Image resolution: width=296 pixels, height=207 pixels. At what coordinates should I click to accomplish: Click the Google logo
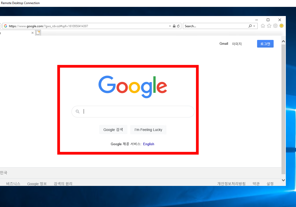(133, 87)
